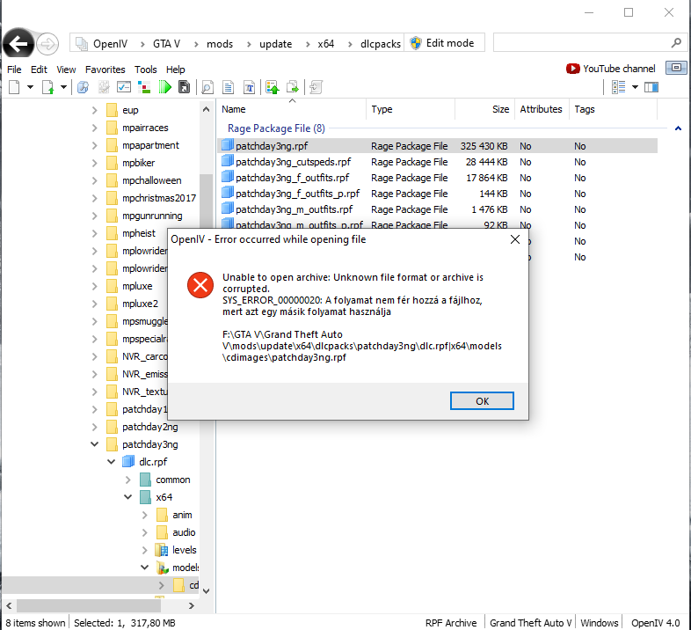
Task: Click the blue-red-green list toolbar icon
Action: 144,87
